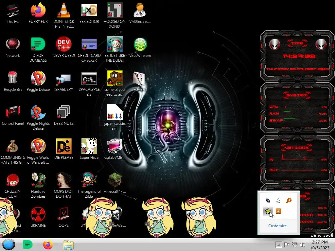Click the right alien head on time widget
This screenshot has width=335, height=251.
(321, 44)
